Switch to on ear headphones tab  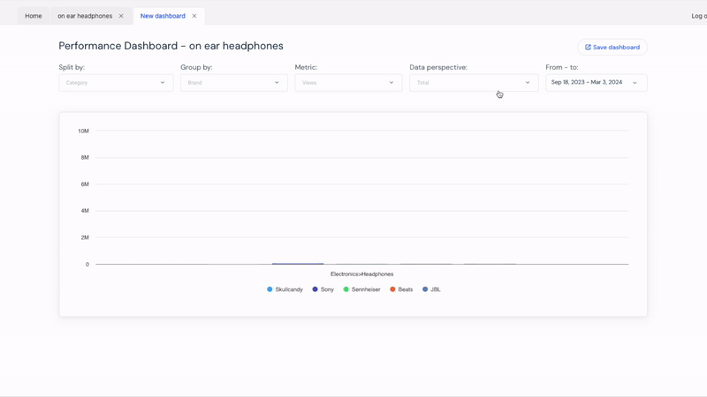[x=85, y=16]
